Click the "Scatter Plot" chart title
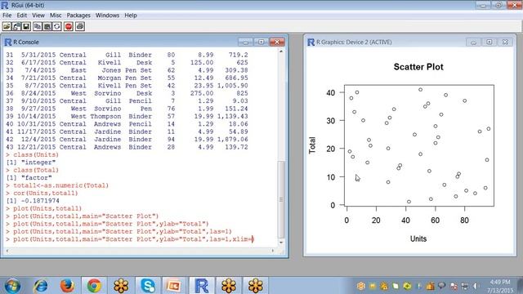 pos(418,67)
